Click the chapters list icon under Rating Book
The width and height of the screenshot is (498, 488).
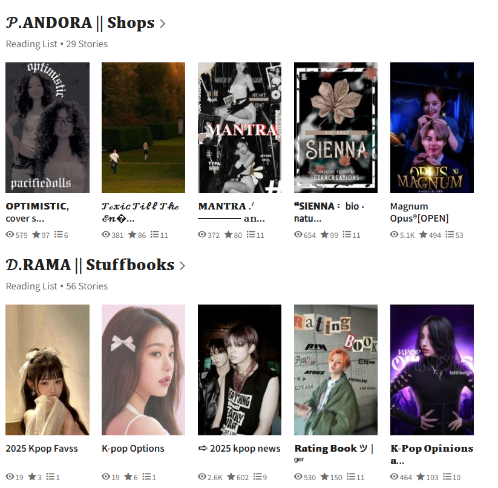[350, 476]
